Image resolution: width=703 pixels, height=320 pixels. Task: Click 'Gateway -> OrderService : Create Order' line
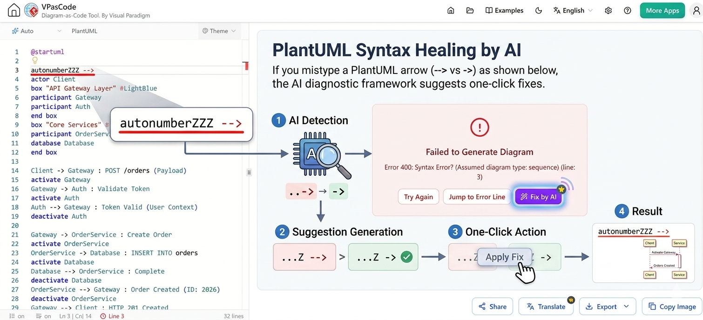coord(101,234)
